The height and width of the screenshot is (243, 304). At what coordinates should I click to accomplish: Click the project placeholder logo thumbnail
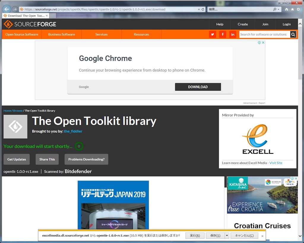pos(15,127)
